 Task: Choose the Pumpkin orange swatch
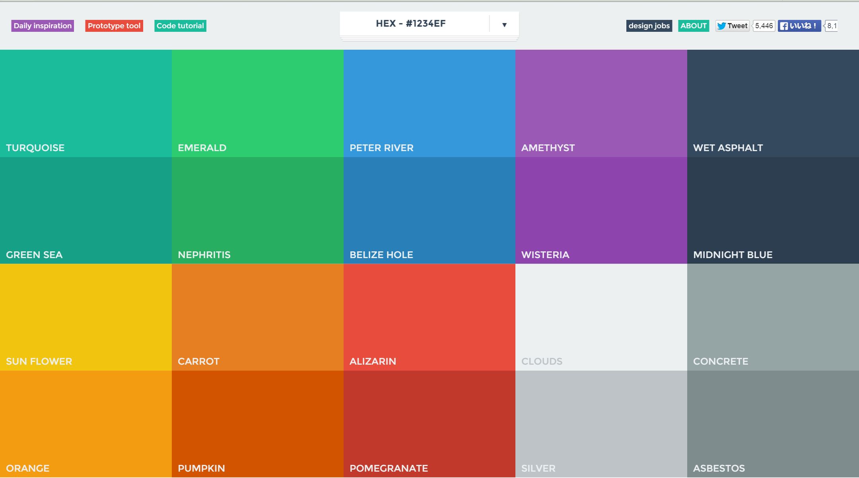click(258, 424)
